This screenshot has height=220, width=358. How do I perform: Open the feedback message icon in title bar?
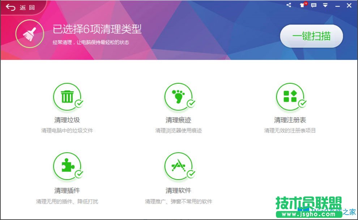pyautogui.click(x=314, y=5)
